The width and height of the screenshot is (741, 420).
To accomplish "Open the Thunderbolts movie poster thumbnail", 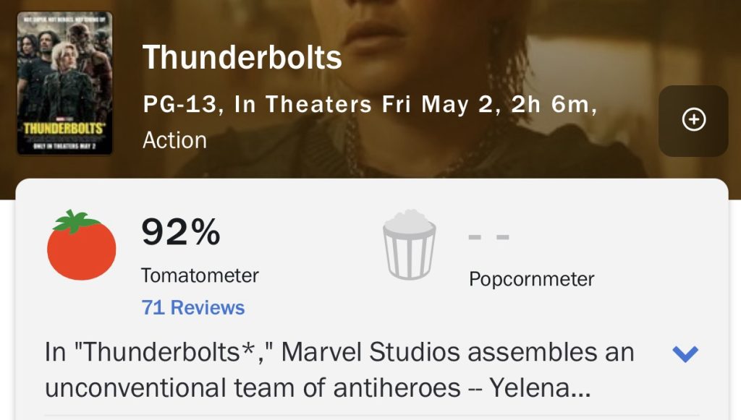I will pyautogui.click(x=65, y=83).
